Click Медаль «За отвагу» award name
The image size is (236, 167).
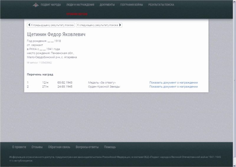tap(102, 82)
